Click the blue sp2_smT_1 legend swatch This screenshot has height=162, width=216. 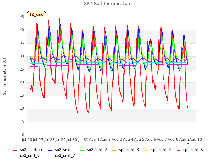pyautogui.click(x=50, y=150)
